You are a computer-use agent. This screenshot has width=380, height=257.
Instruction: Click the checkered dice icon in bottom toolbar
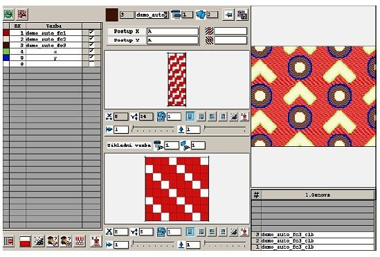pyautogui.click(x=39, y=241)
